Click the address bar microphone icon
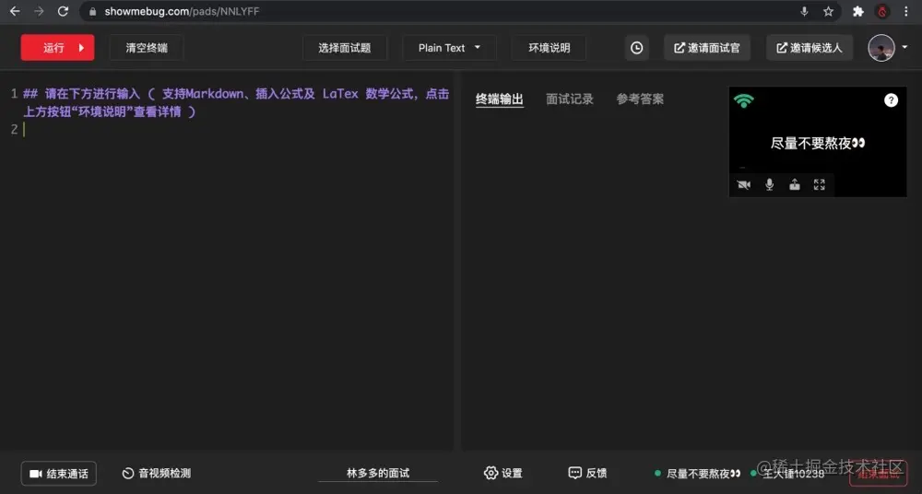The image size is (922, 494). pos(804,11)
